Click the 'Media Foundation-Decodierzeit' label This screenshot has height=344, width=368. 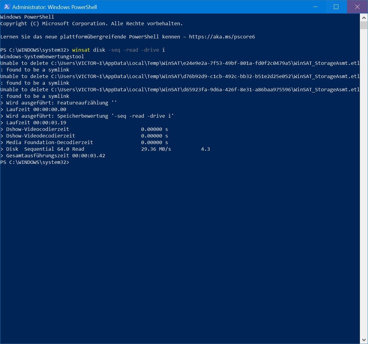(50, 142)
